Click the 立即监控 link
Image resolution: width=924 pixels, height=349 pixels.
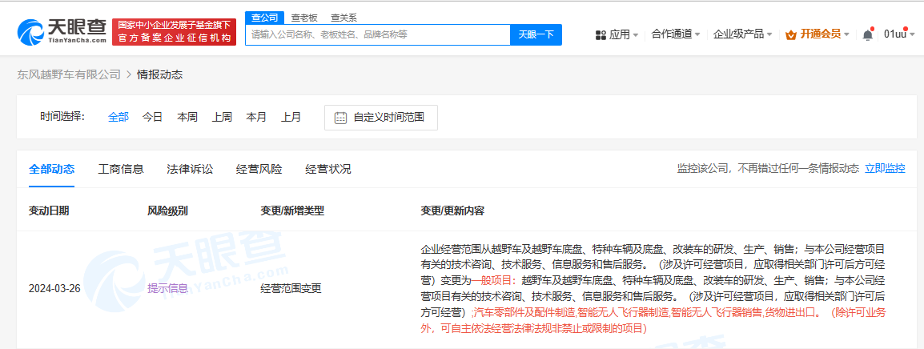(885, 168)
